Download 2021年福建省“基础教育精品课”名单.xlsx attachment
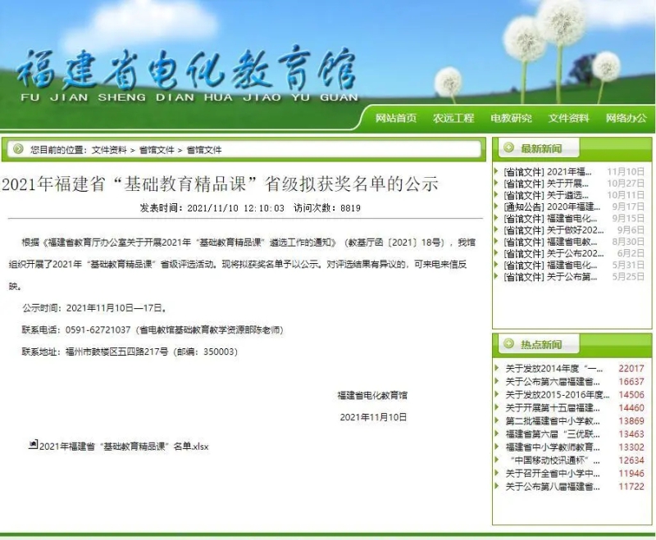 124,447
